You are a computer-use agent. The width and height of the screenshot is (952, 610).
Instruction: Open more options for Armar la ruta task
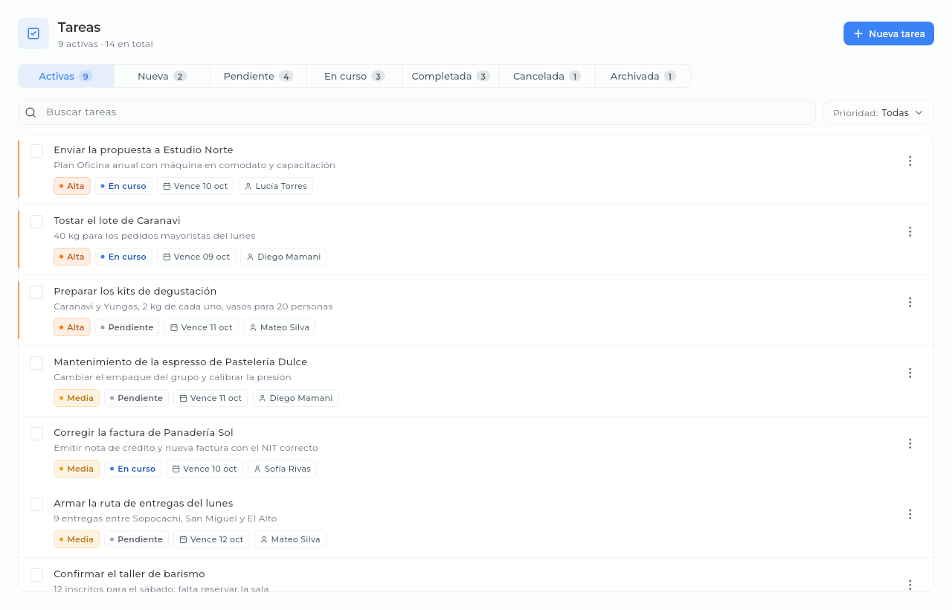910,514
